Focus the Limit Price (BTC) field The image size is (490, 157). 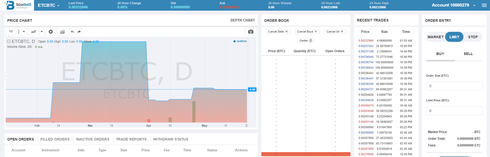click(x=454, y=111)
